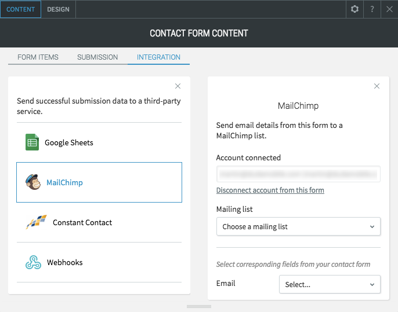Choose the MailChimp integration label

tap(64, 182)
